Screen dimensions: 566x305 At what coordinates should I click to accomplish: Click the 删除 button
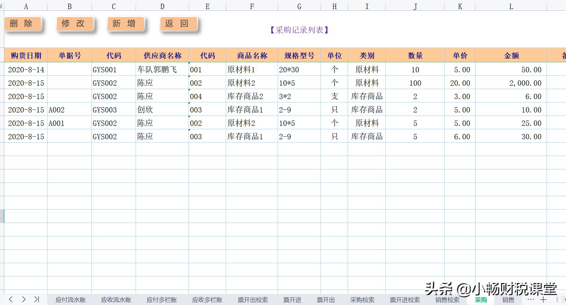tap(22, 23)
